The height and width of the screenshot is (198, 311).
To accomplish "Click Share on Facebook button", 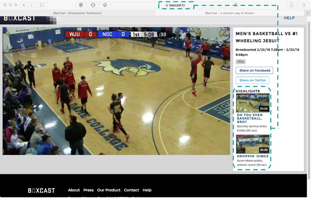I will click(254, 70).
